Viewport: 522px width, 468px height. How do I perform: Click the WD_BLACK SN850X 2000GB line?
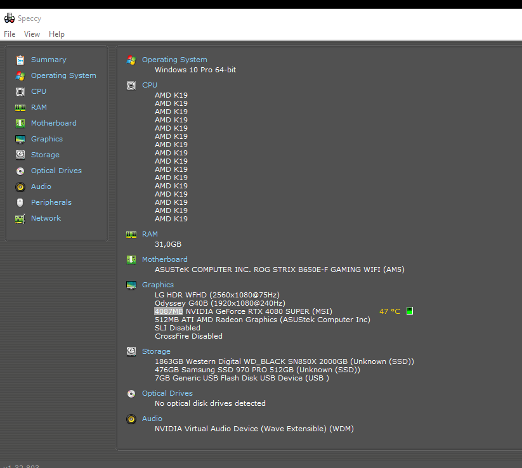click(284, 361)
